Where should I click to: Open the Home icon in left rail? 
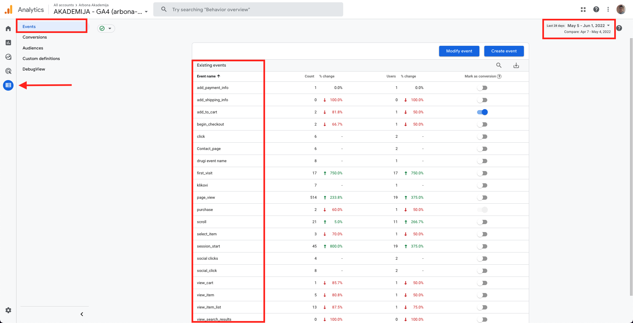click(8, 29)
